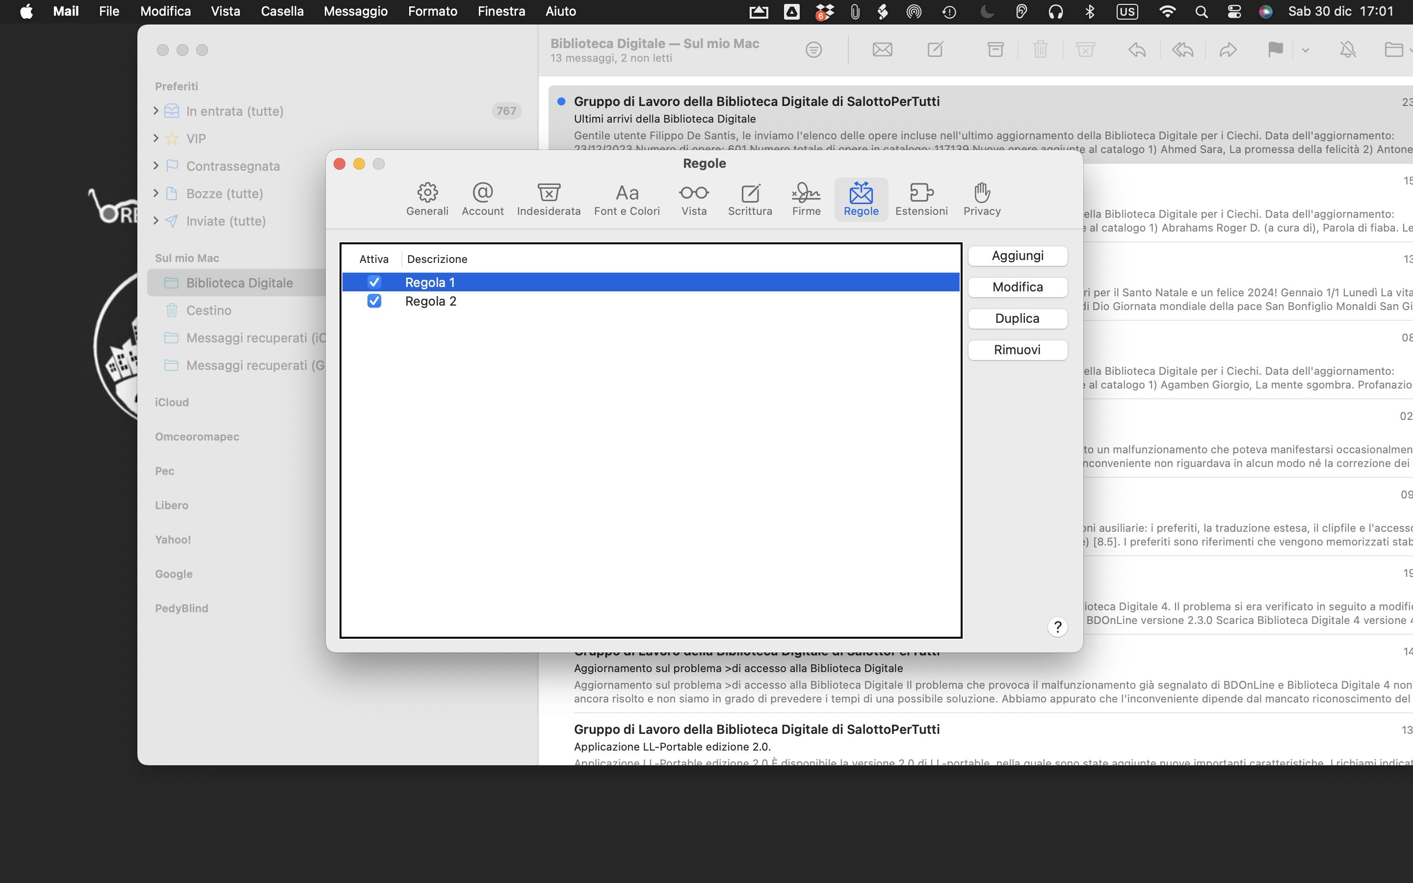Viewport: 1413px width, 883px height.
Task: Expand the Inviate (tutte) sent group
Action: [x=156, y=220]
